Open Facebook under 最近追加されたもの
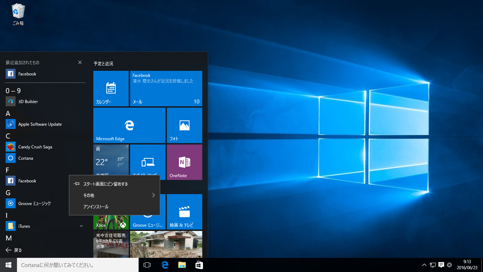 tap(46, 74)
